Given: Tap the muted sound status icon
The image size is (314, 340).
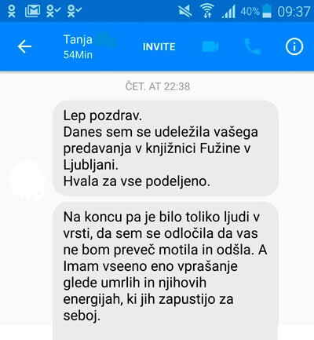Looking at the screenshot, I should pyautogui.click(x=185, y=12).
